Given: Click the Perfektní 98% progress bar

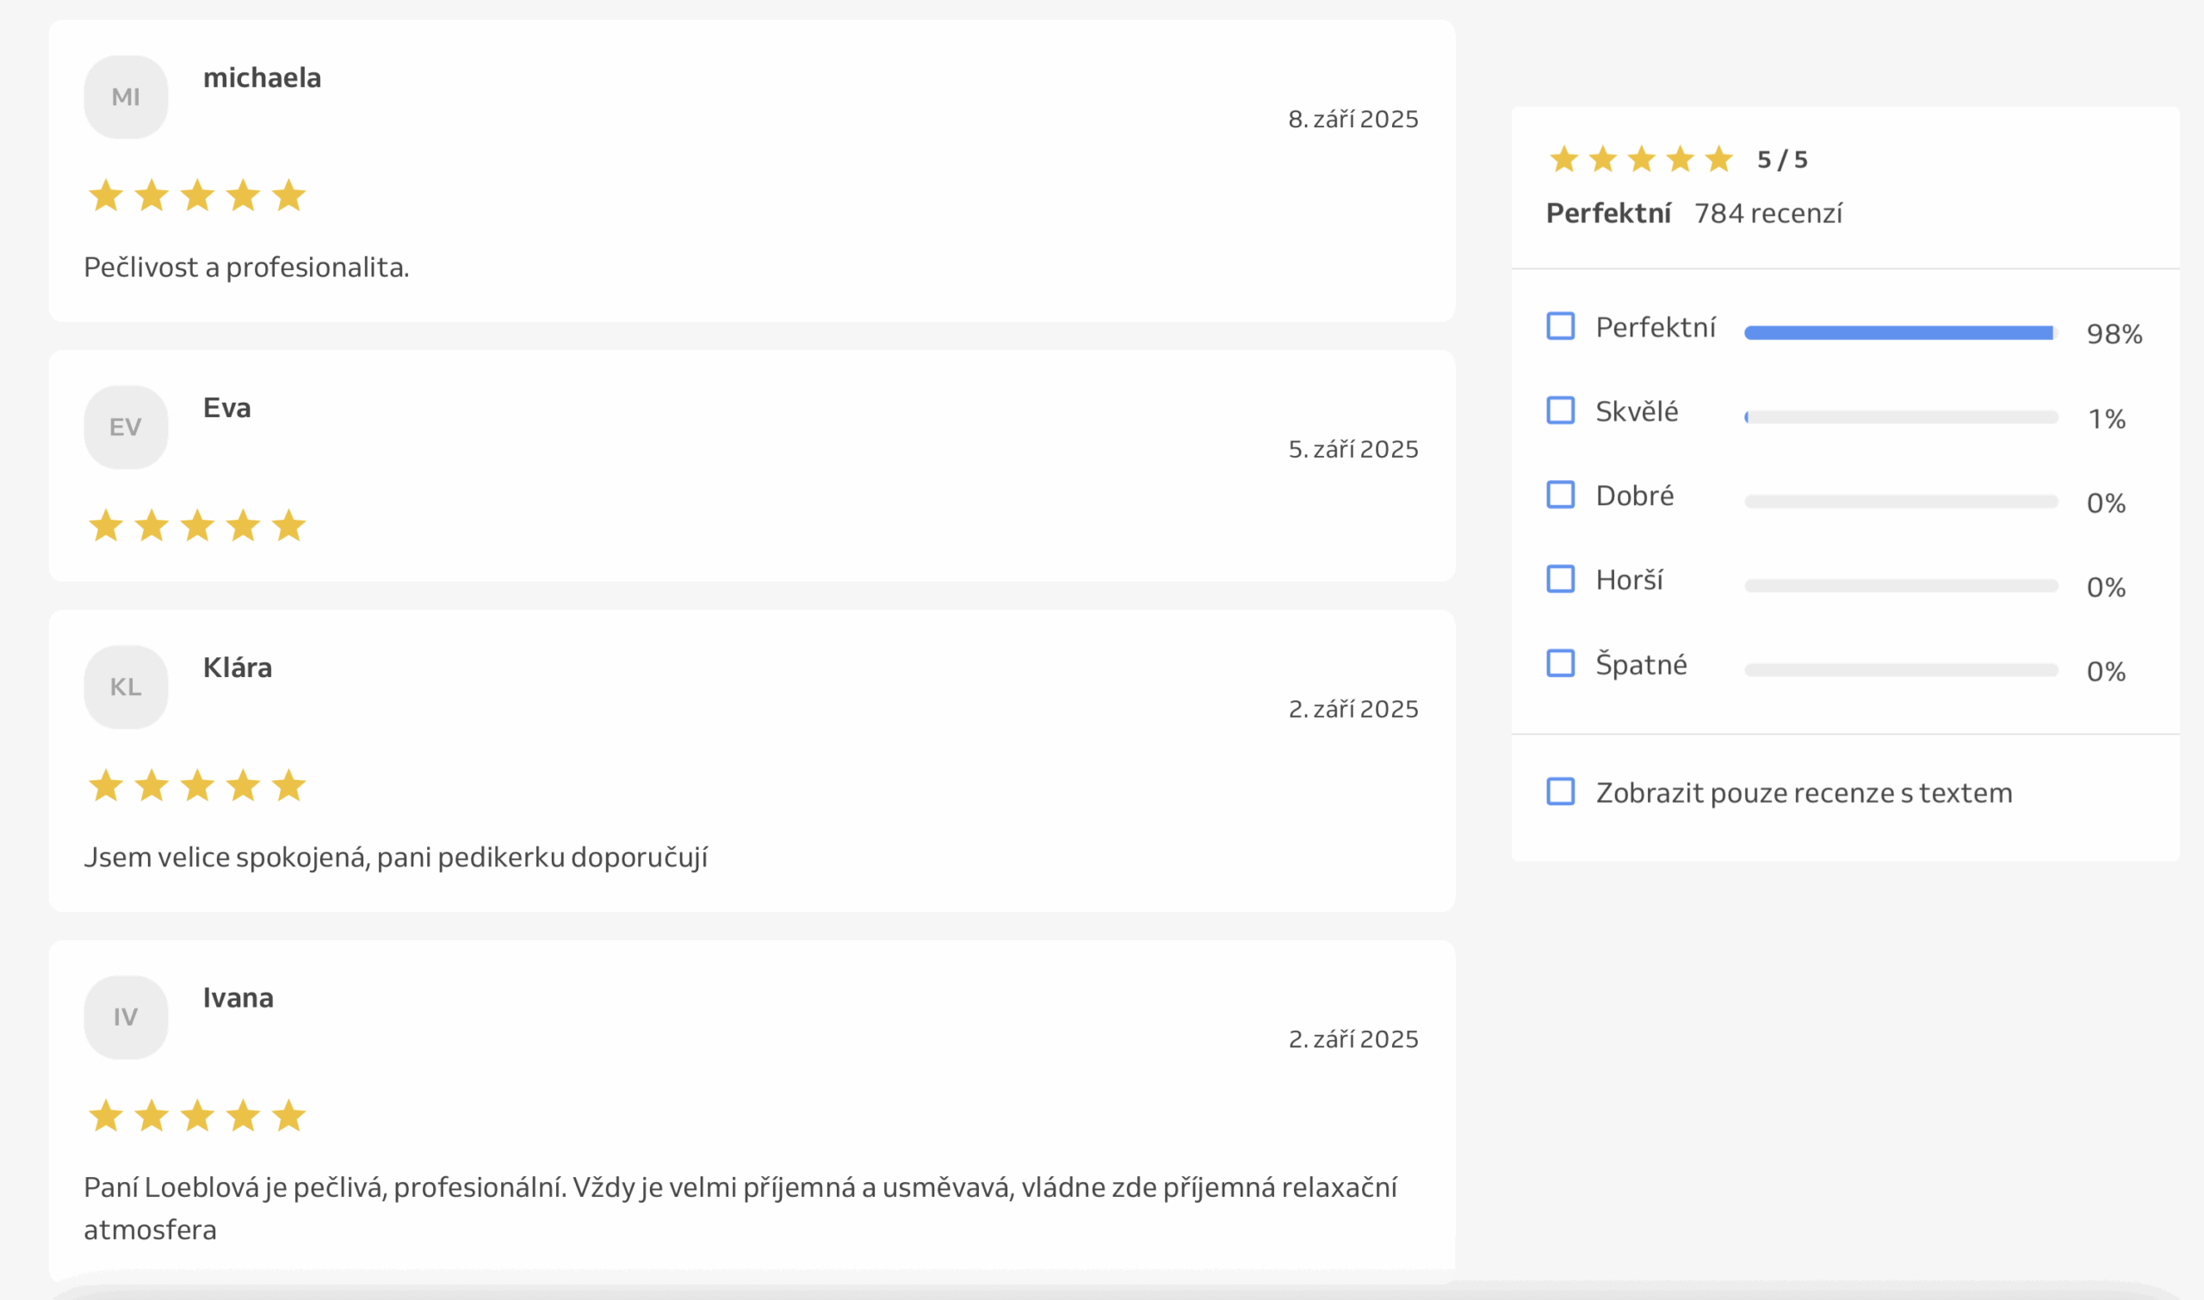Looking at the screenshot, I should (x=1900, y=333).
